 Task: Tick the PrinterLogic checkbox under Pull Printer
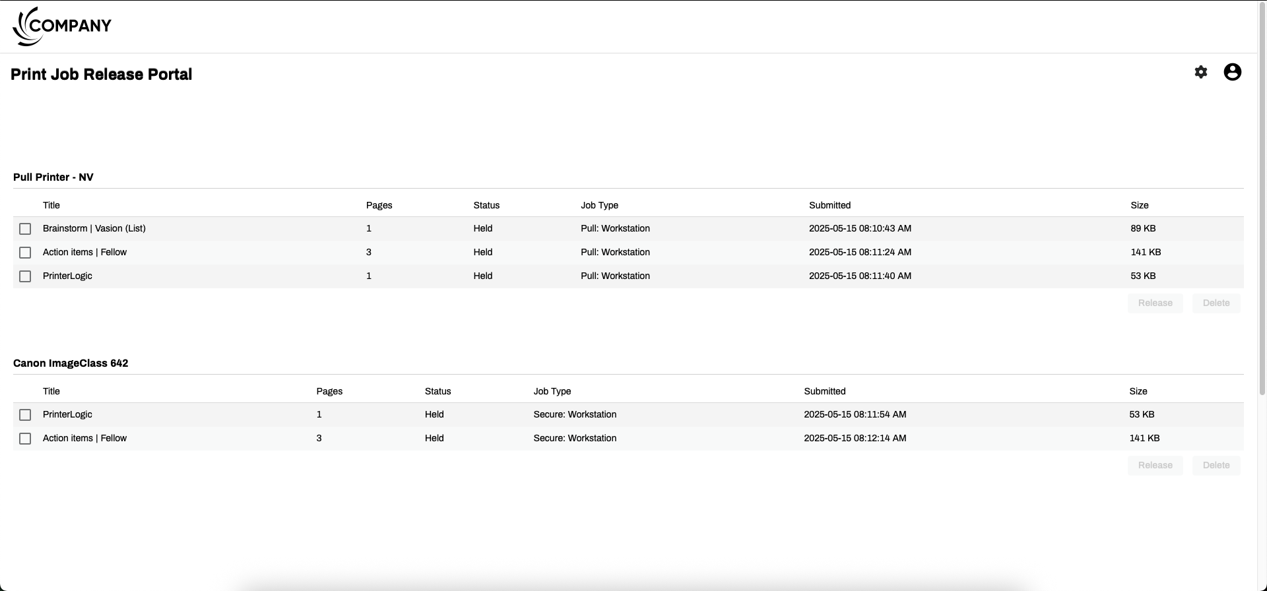coord(25,276)
